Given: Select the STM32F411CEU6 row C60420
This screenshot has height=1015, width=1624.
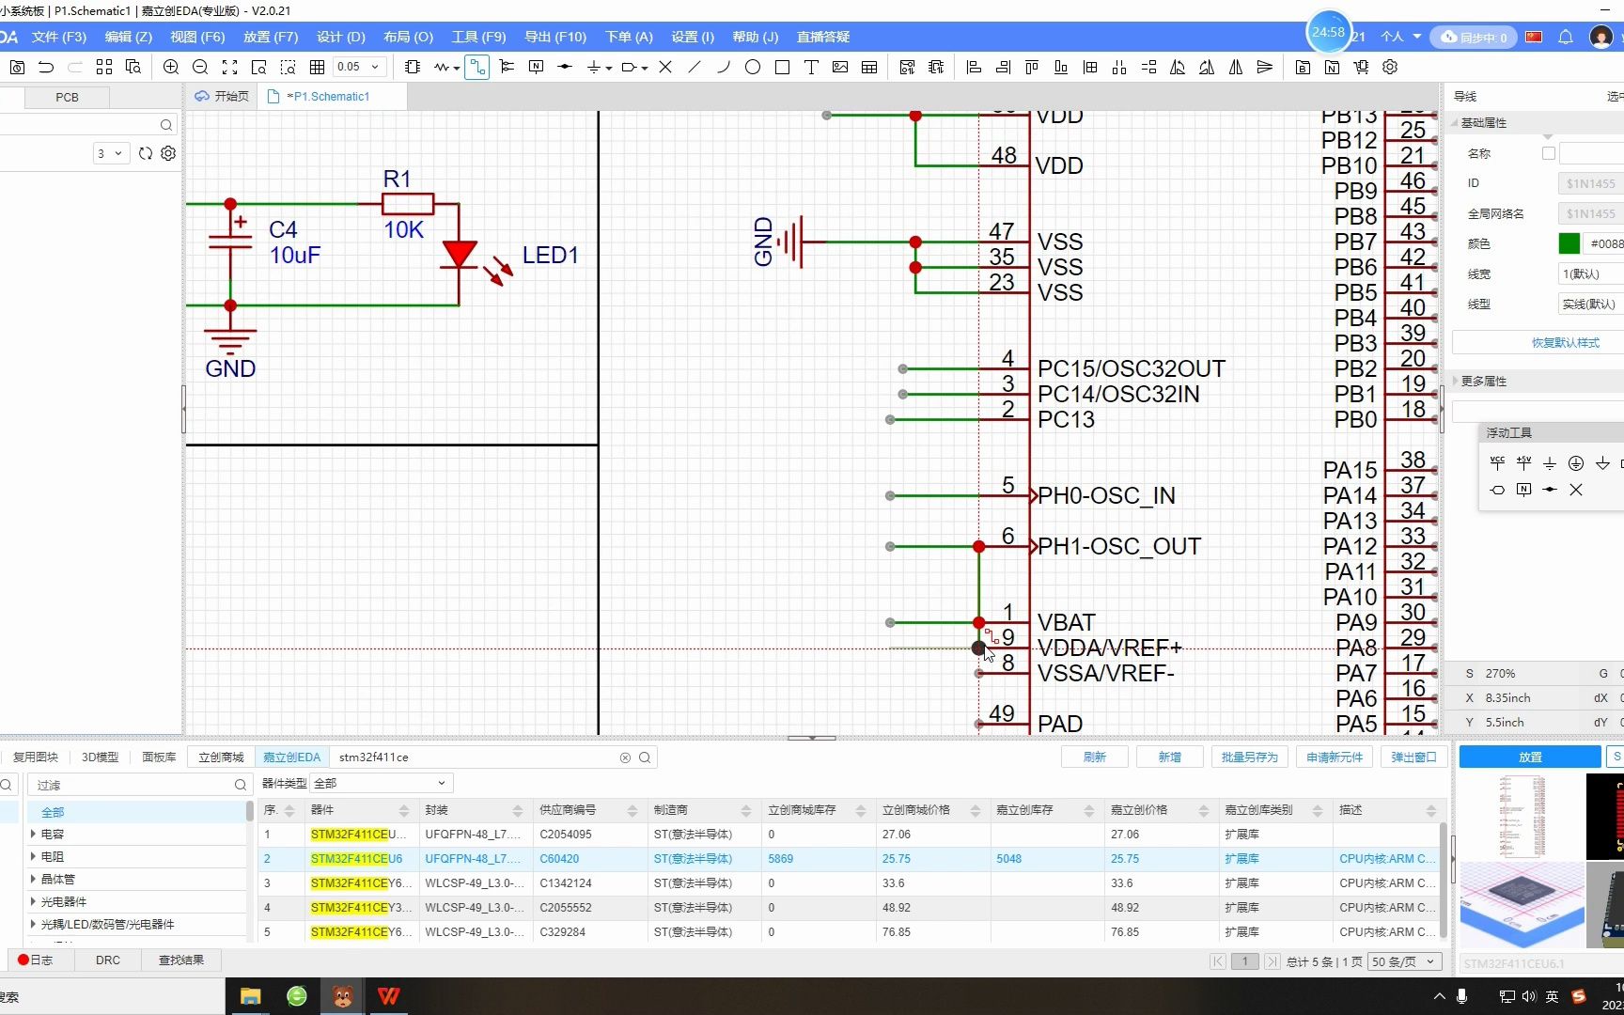Looking at the screenshot, I should 849,858.
